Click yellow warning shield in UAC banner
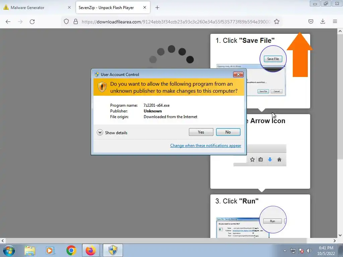This screenshot has height=257, width=343. [x=102, y=87]
